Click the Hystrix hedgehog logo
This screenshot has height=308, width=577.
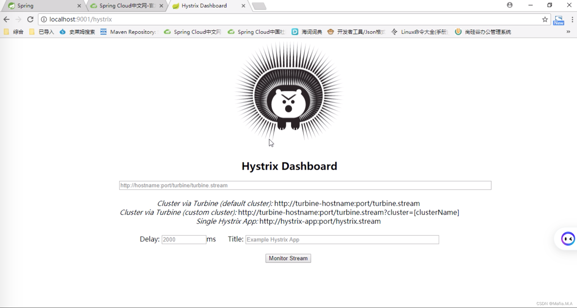289,91
